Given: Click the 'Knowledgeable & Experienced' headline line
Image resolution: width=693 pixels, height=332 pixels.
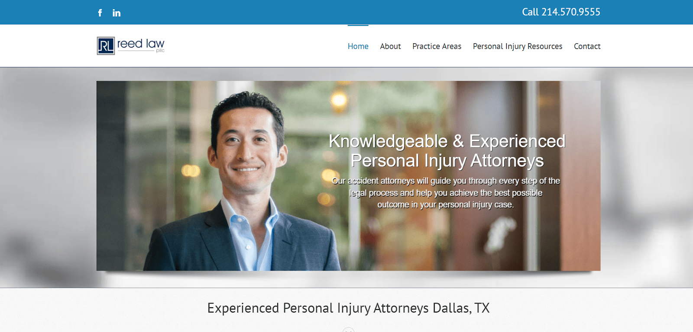Looking at the screenshot, I should pyautogui.click(x=447, y=141).
